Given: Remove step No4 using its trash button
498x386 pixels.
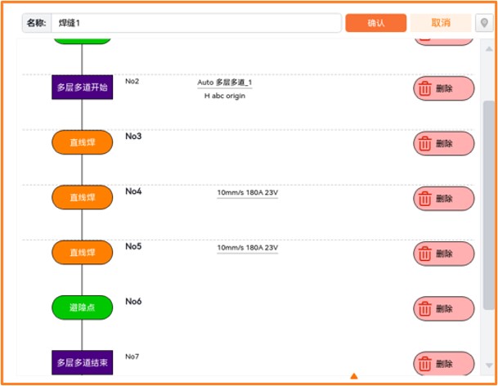Looking at the screenshot, I should point(444,199).
